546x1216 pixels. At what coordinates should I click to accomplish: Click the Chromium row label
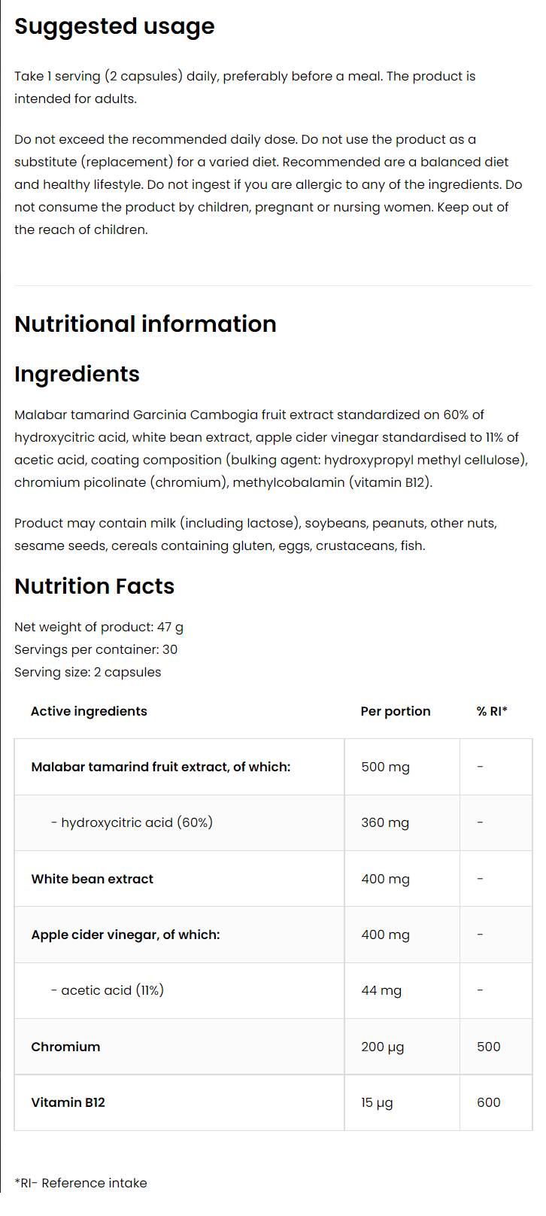65,1047
